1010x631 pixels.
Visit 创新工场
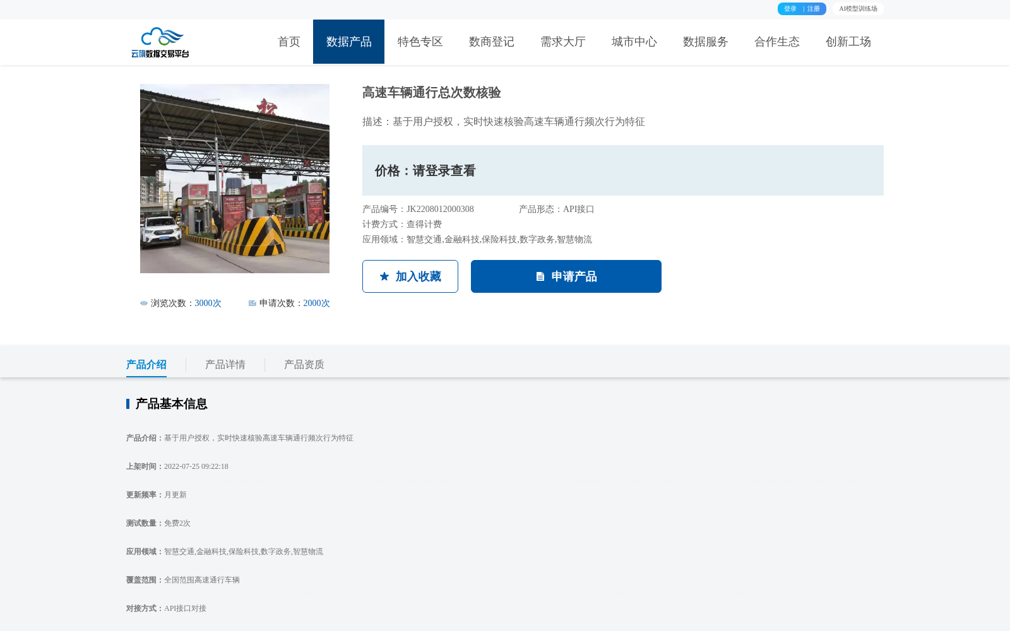(x=848, y=42)
